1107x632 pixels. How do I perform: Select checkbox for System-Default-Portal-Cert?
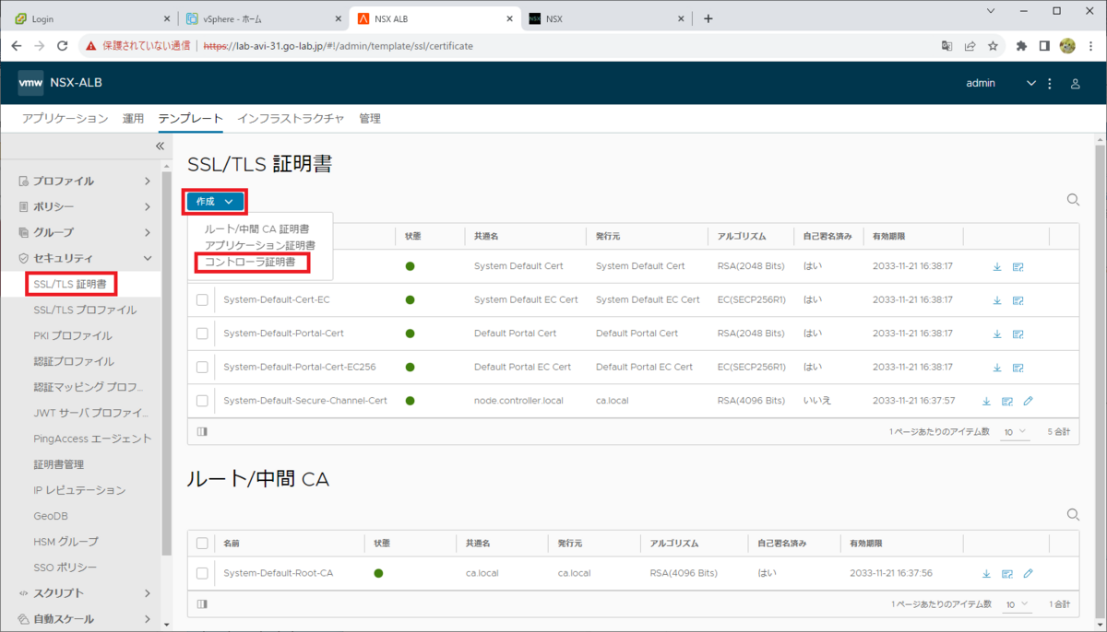202,334
